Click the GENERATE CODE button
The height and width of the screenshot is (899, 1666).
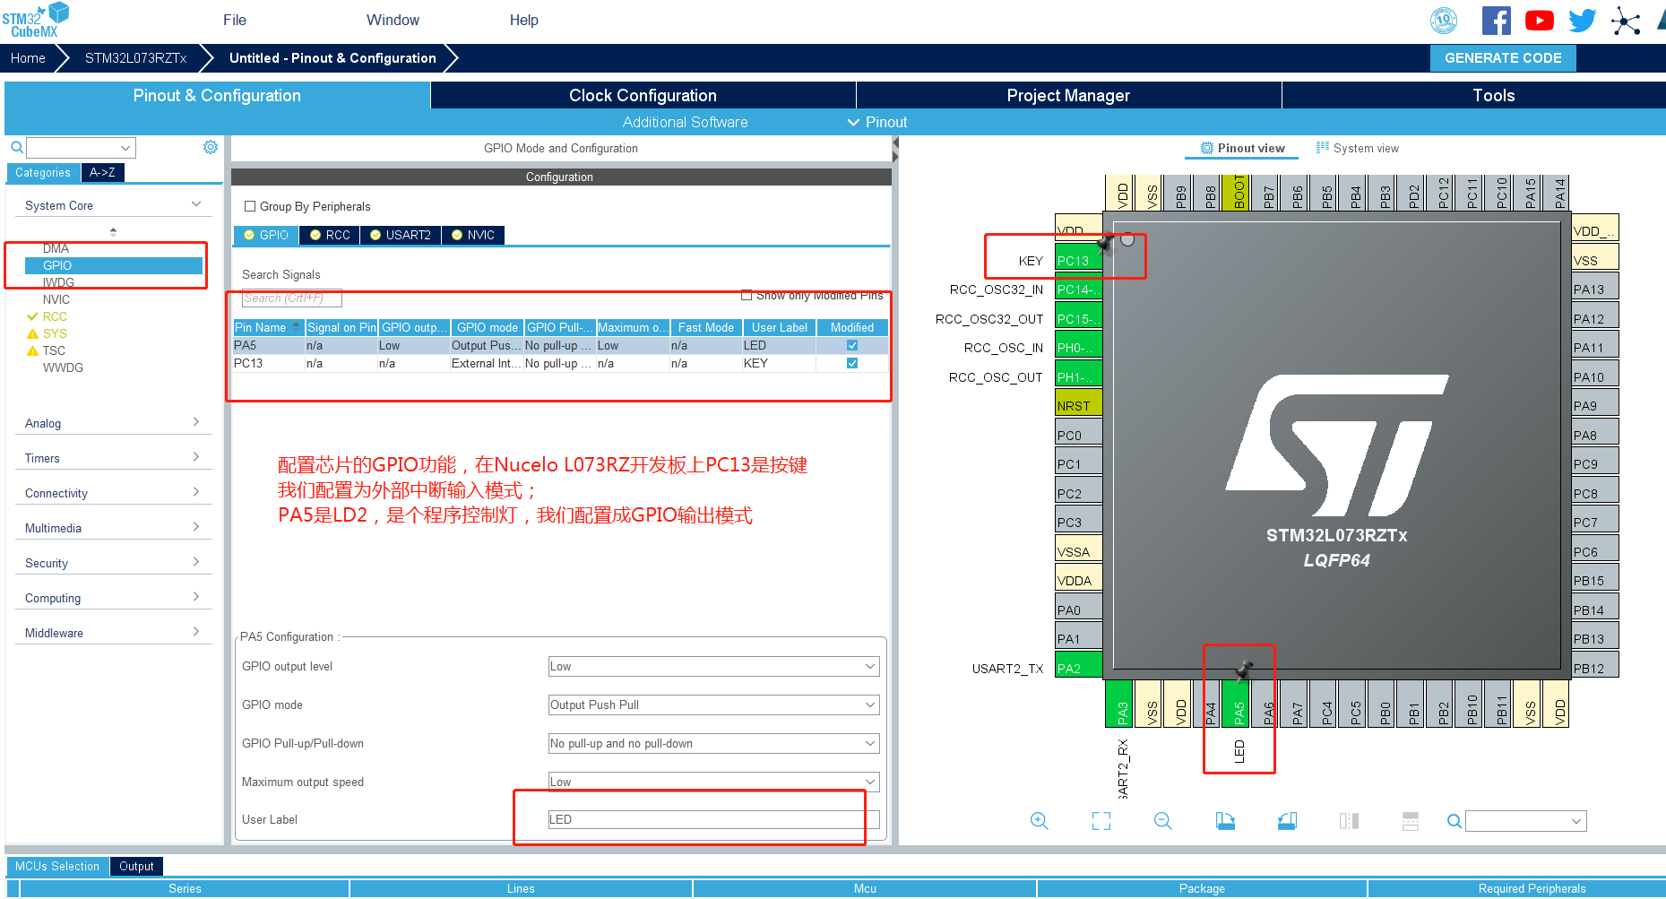(x=1502, y=58)
